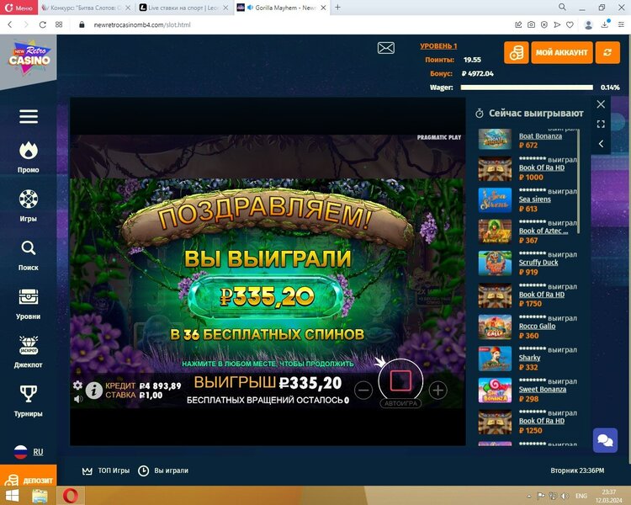The height and width of the screenshot is (505, 631).
Task: Click the Сейчас выигрывают timer icon
Action: pyautogui.click(x=480, y=114)
